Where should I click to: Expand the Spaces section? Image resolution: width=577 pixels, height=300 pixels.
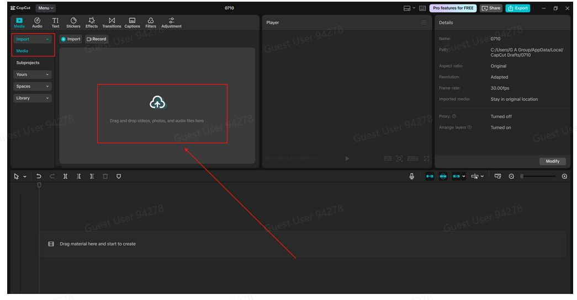[33, 87]
